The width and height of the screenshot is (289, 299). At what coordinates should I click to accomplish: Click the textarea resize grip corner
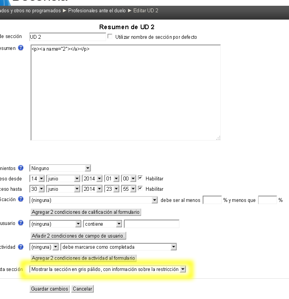218,138
